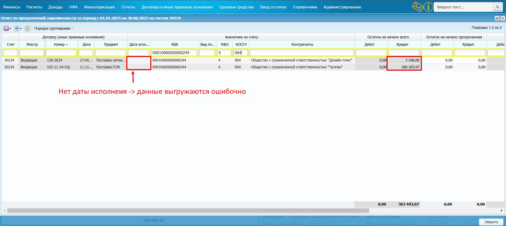Sort by the Счет column header
The width and height of the screenshot is (506, 226).
(11, 44)
